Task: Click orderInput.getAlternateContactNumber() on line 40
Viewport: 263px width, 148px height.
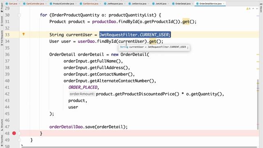Action: [108, 81]
